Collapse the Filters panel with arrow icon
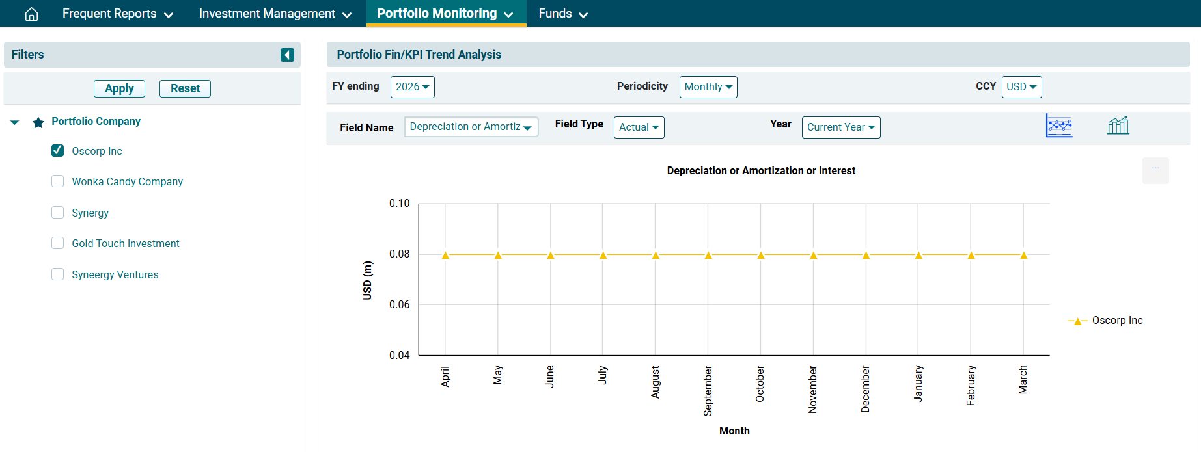The height and width of the screenshot is (452, 1201). (x=287, y=55)
